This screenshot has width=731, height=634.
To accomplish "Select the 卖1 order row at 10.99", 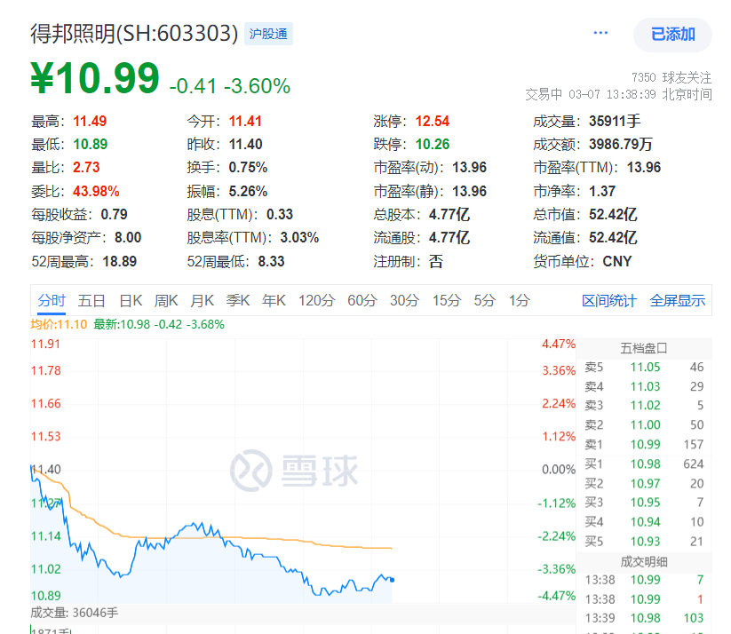I will (x=644, y=444).
